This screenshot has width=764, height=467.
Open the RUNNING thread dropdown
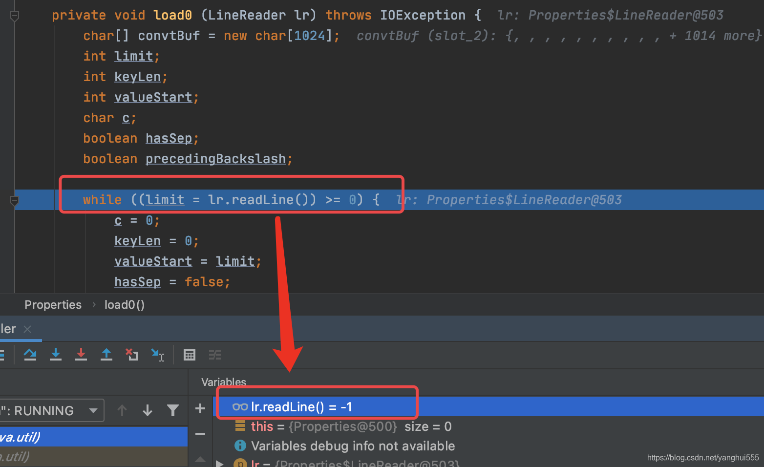click(51, 410)
